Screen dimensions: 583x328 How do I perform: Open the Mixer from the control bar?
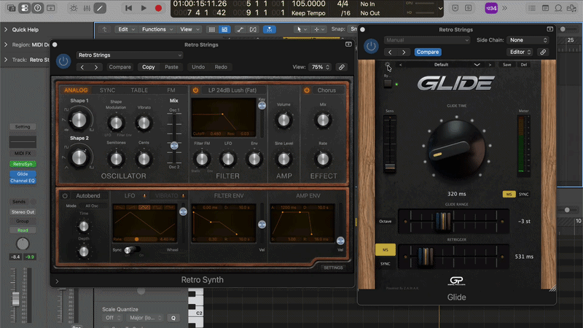point(87,8)
